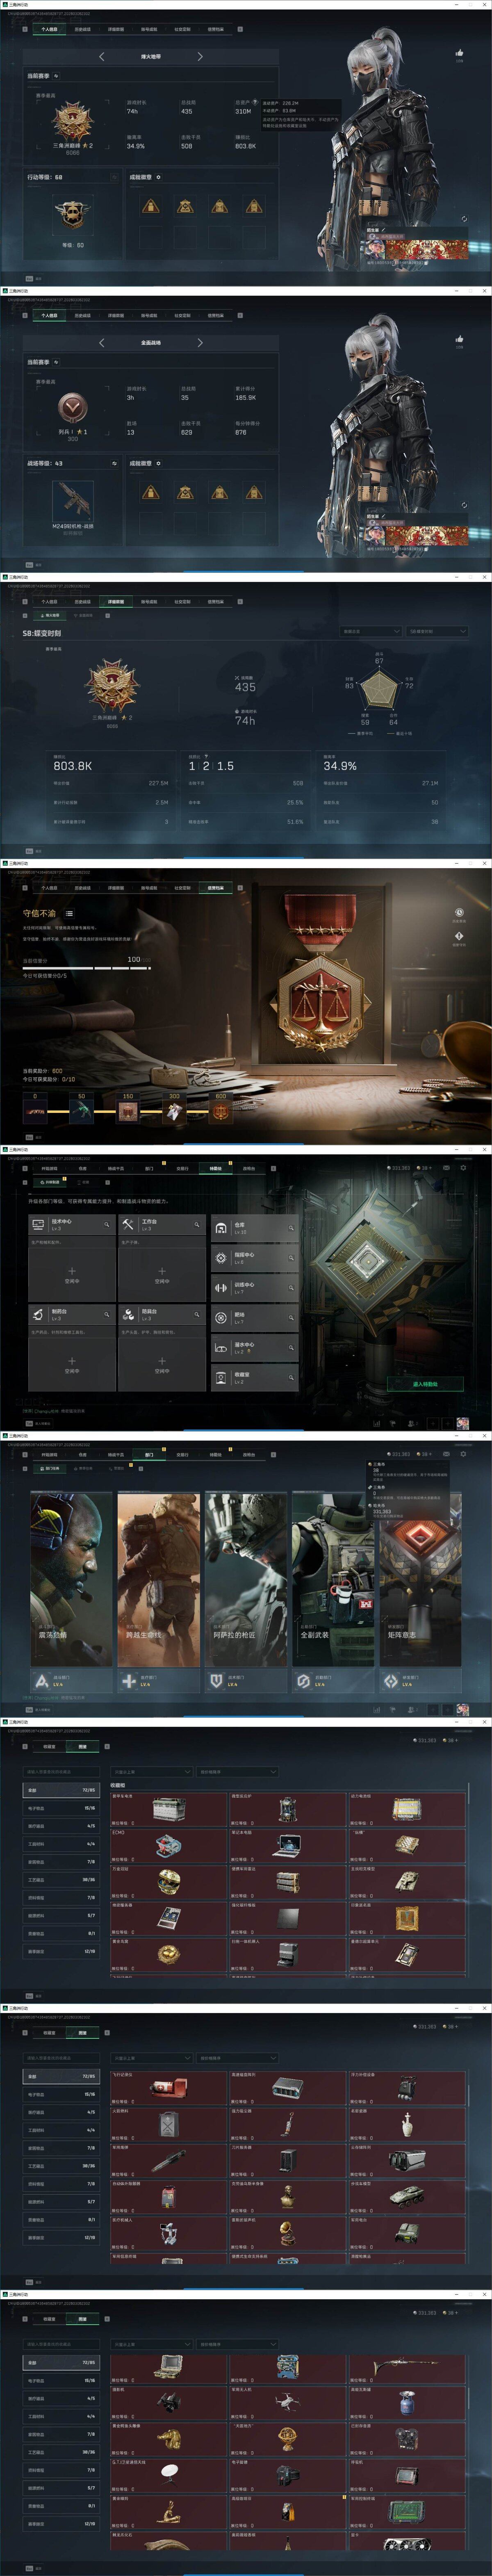Viewport: 492px width, 2576px height.
Task: Like the profile in the 全面战场 window
Action: click(459, 339)
